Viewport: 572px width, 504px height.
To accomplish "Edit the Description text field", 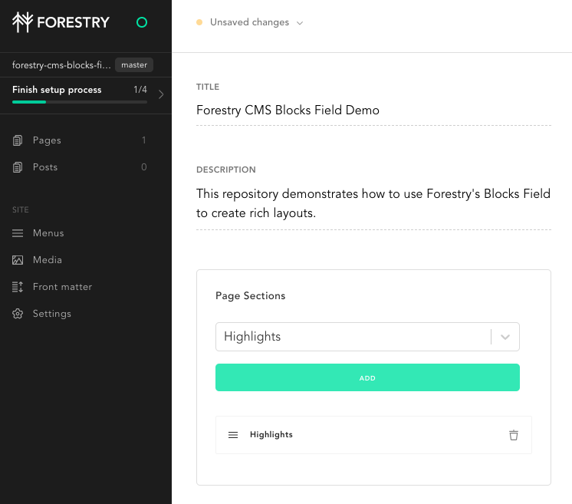I will (373, 203).
